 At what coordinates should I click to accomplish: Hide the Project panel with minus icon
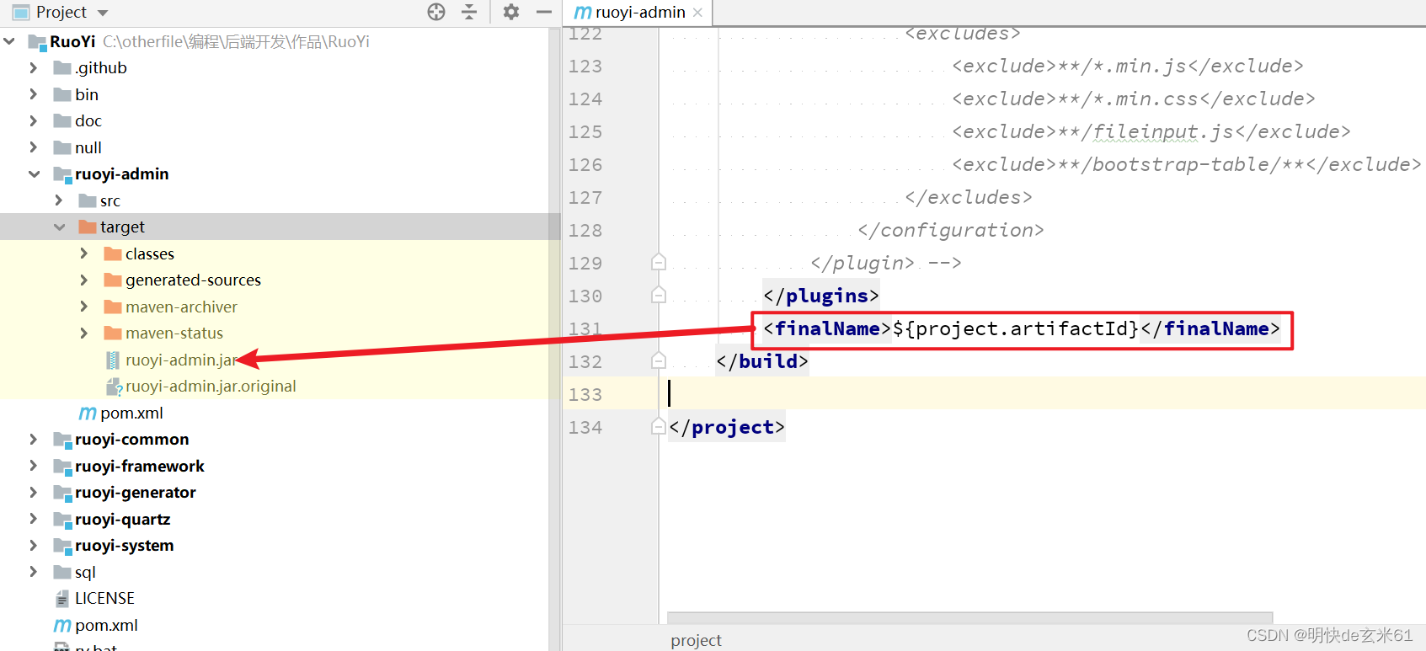[x=544, y=12]
